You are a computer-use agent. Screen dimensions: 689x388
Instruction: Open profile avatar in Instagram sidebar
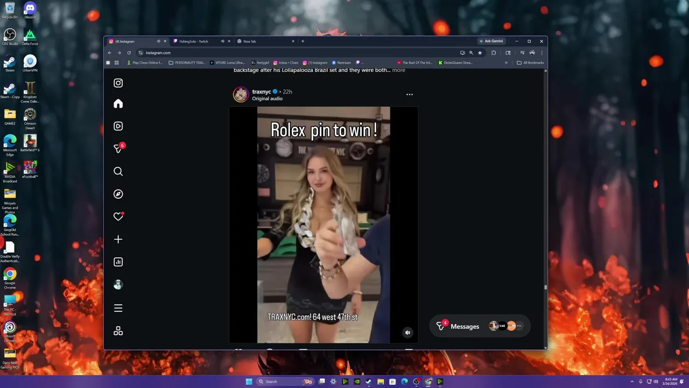pos(118,285)
